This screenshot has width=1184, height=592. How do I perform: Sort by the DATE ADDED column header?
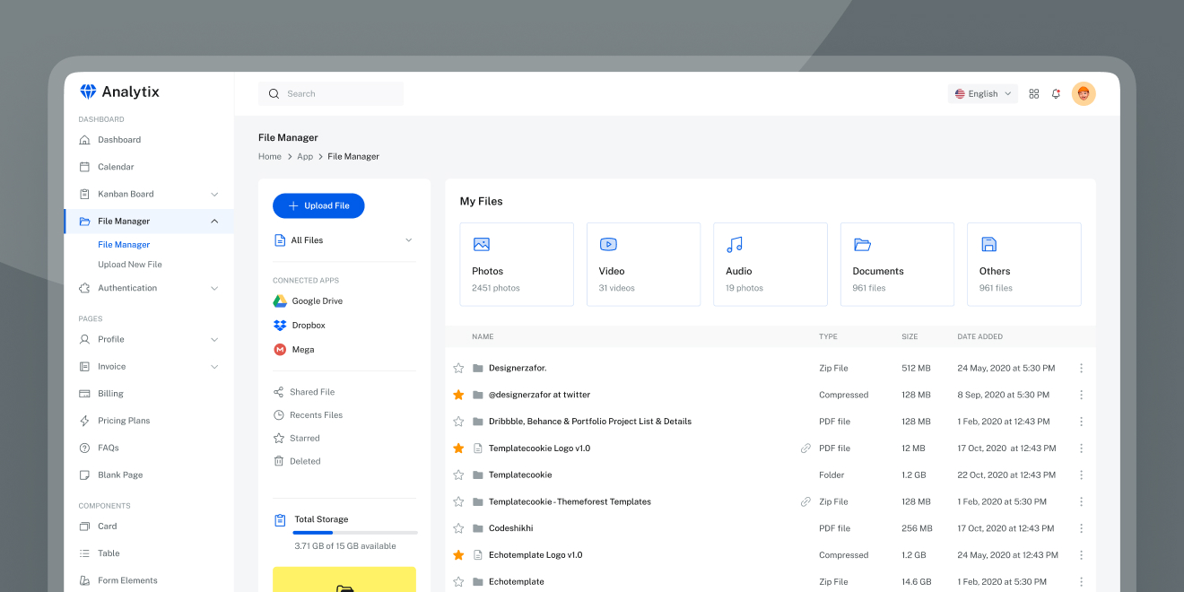pyautogui.click(x=979, y=337)
